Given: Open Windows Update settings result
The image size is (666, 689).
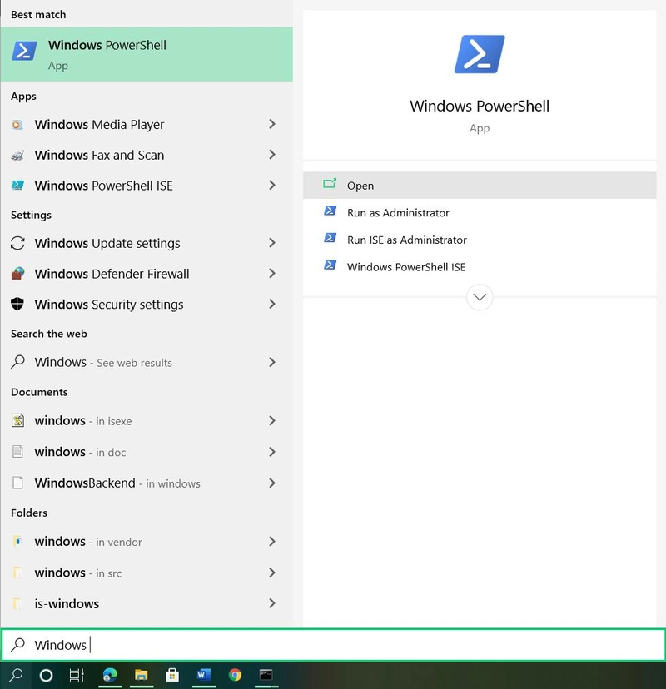Looking at the screenshot, I should click(147, 243).
